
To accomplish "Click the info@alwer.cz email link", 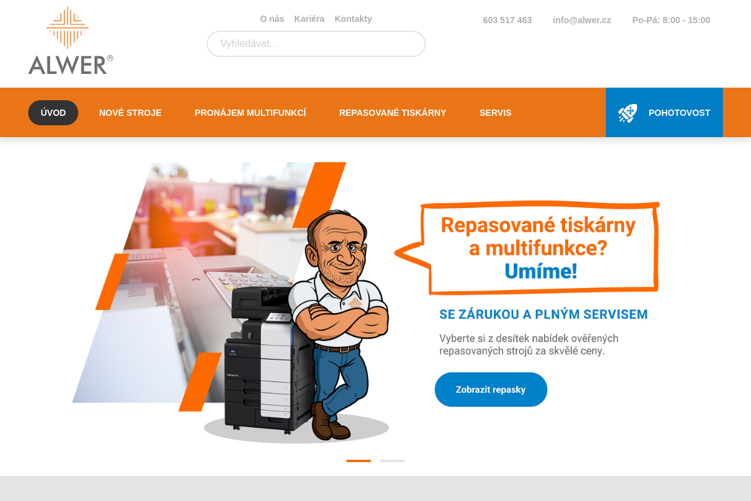I will tap(582, 20).
